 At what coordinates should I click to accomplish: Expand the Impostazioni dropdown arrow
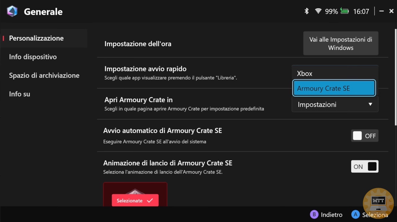click(370, 104)
